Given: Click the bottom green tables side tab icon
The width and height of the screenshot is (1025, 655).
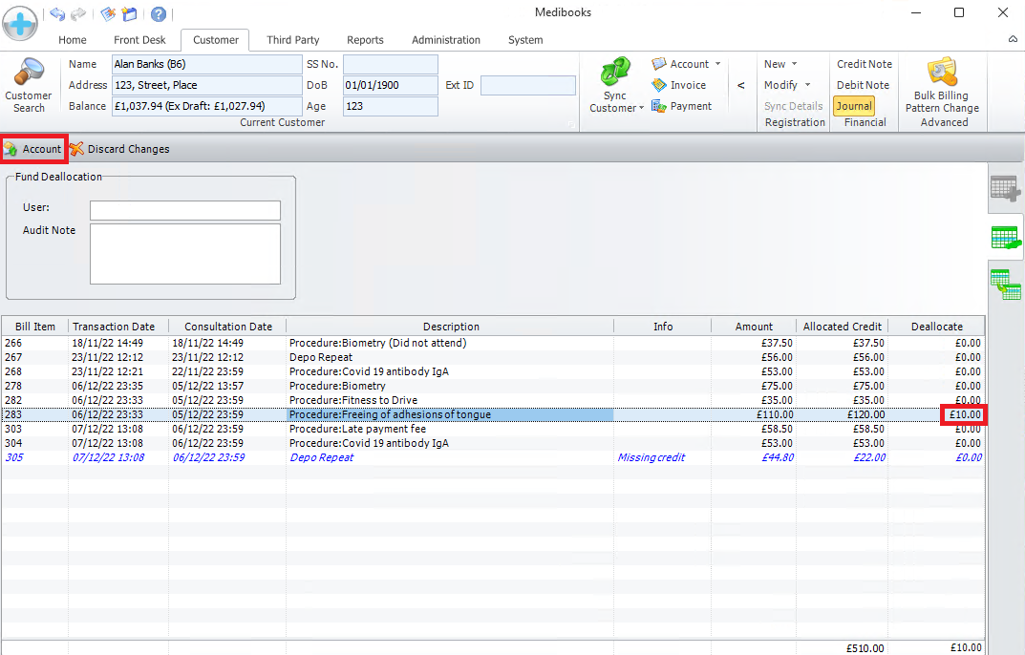Looking at the screenshot, I should (1005, 284).
